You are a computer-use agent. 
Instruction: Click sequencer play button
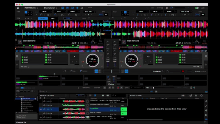[x=121, y=88]
